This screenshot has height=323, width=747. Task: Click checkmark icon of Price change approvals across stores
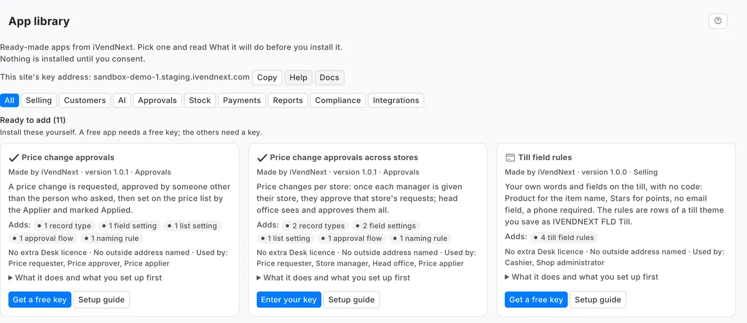[x=262, y=158]
